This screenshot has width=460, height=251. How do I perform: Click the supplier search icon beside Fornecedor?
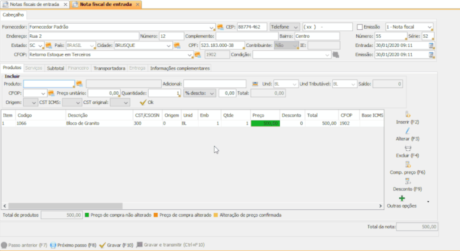point(220,27)
